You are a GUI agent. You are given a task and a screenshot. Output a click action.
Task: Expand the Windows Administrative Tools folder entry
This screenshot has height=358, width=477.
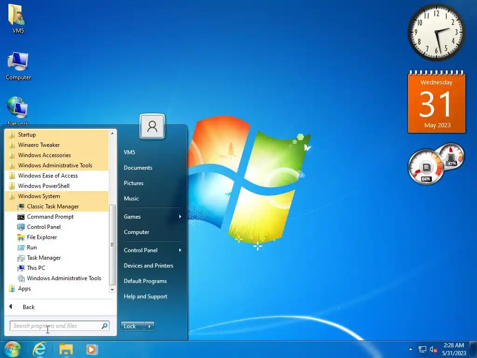click(x=56, y=165)
